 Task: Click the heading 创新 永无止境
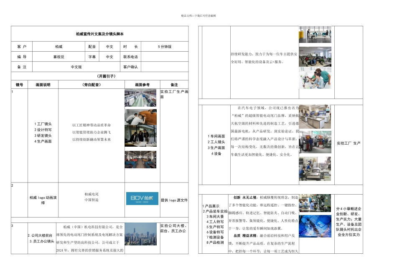(245, 197)
